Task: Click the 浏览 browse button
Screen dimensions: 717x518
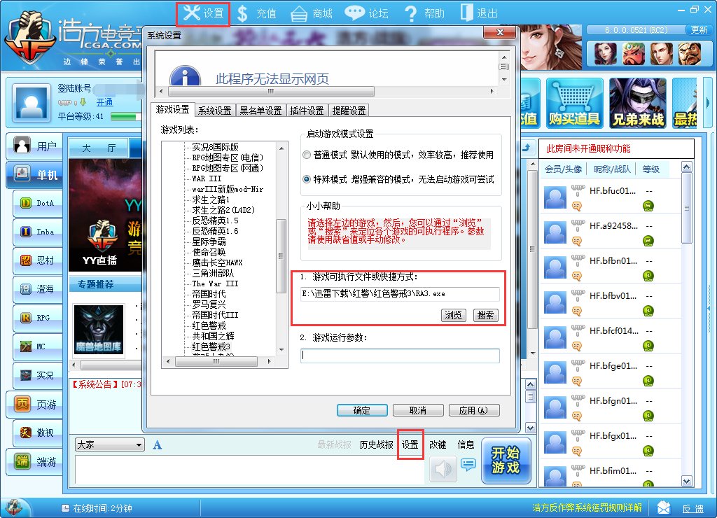Action: coord(454,315)
